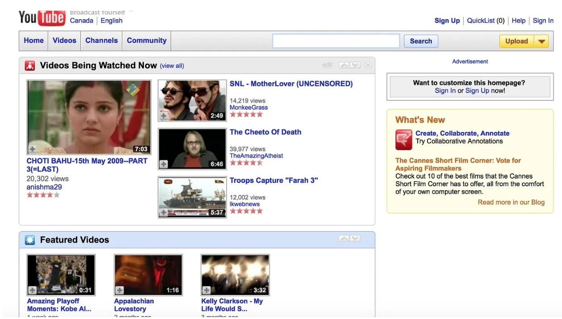Click the YouTube logo
562x319 pixels.
click(42, 18)
